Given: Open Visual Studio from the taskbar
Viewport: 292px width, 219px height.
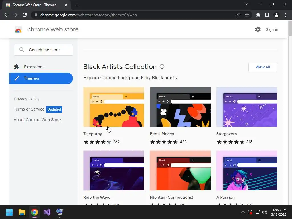Looking at the screenshot, I should 47,212.
